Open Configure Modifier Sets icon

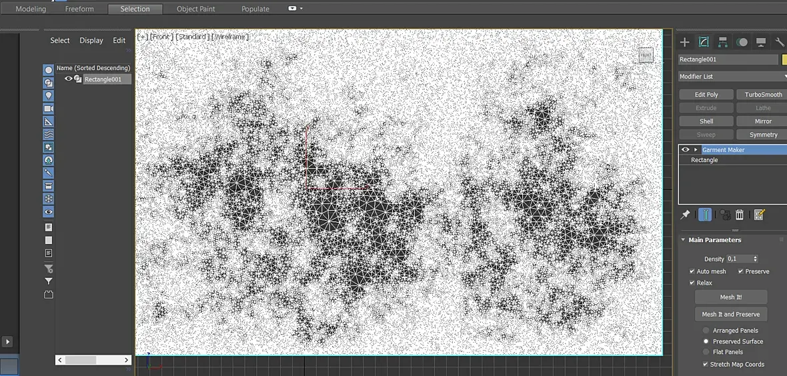point(759,215)
